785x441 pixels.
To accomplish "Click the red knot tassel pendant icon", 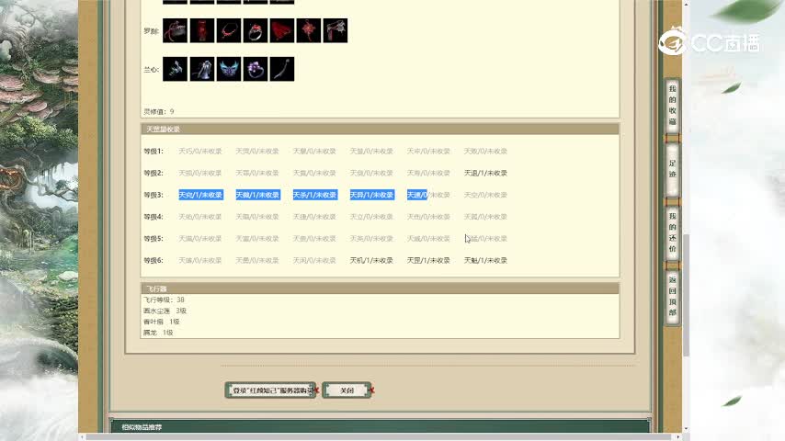I will tap(309, 30).
